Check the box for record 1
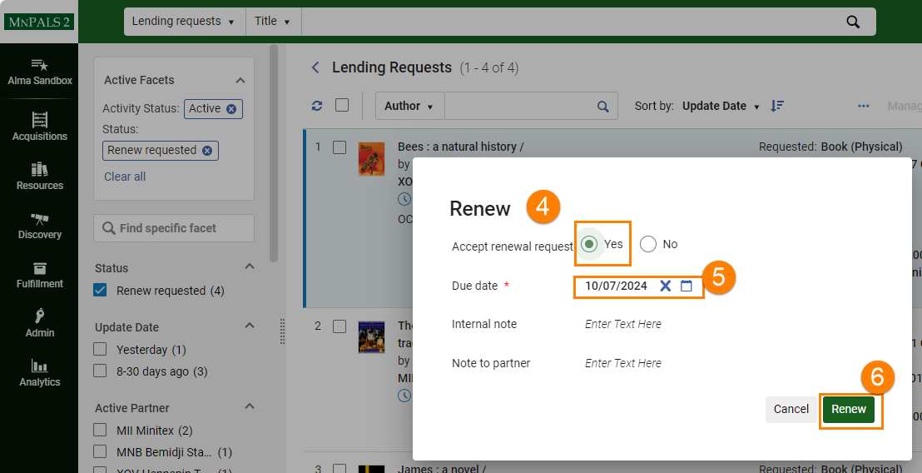 [x=340, y=147]
